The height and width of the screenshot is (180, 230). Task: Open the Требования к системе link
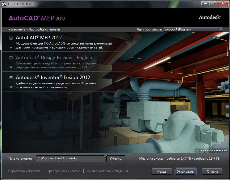click(x=63, y=171)
